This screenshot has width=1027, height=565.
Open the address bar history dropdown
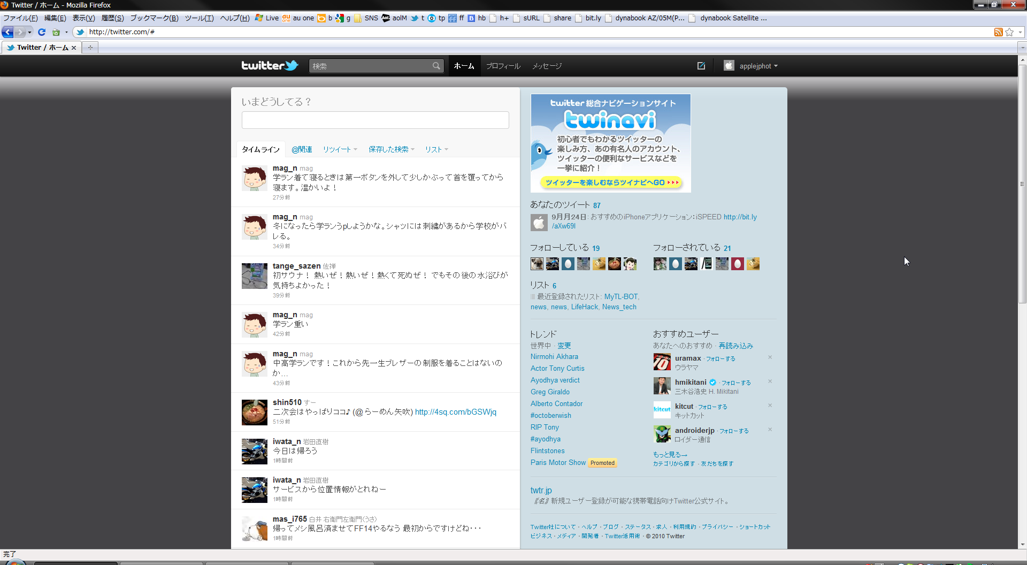pos(1021,32)
